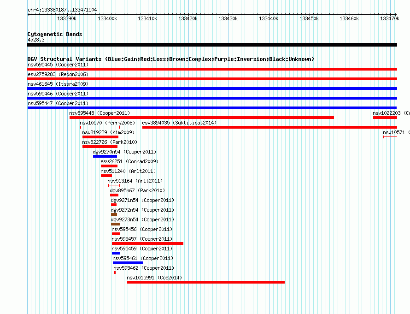
Task: Click the 133400k ruler tick label
Action: (x=107, y=18)
